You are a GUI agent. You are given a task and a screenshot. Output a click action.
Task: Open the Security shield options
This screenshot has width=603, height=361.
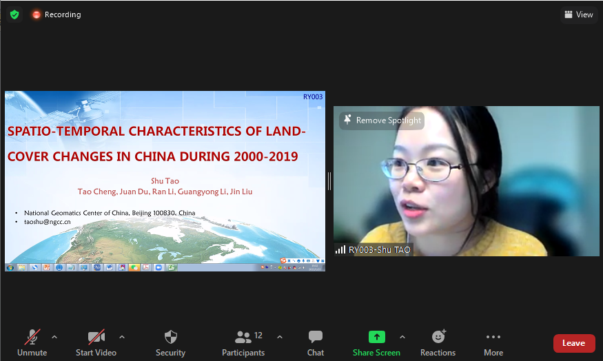[170, 342]
